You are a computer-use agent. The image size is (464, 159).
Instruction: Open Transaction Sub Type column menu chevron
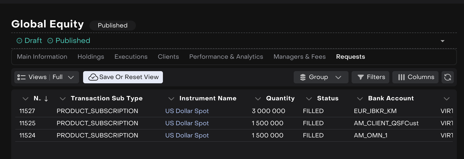point(62,99)
